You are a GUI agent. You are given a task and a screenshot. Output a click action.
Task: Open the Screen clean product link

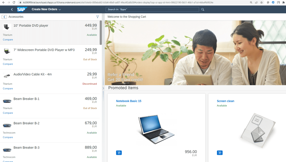[x=225, y=101]
